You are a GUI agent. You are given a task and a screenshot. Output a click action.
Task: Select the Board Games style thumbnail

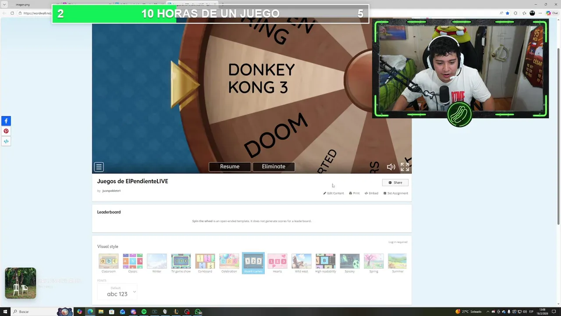[253, 263]
